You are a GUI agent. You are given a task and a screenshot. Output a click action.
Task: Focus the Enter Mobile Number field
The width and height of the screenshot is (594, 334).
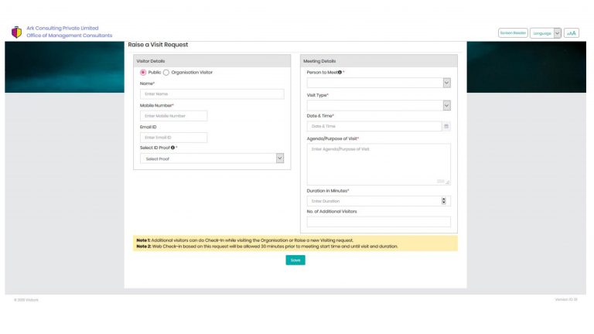pos(173,116)
